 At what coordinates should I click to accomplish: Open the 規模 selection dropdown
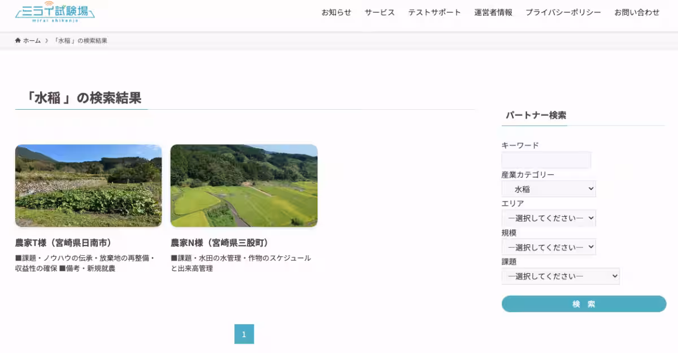pos(548,247)
